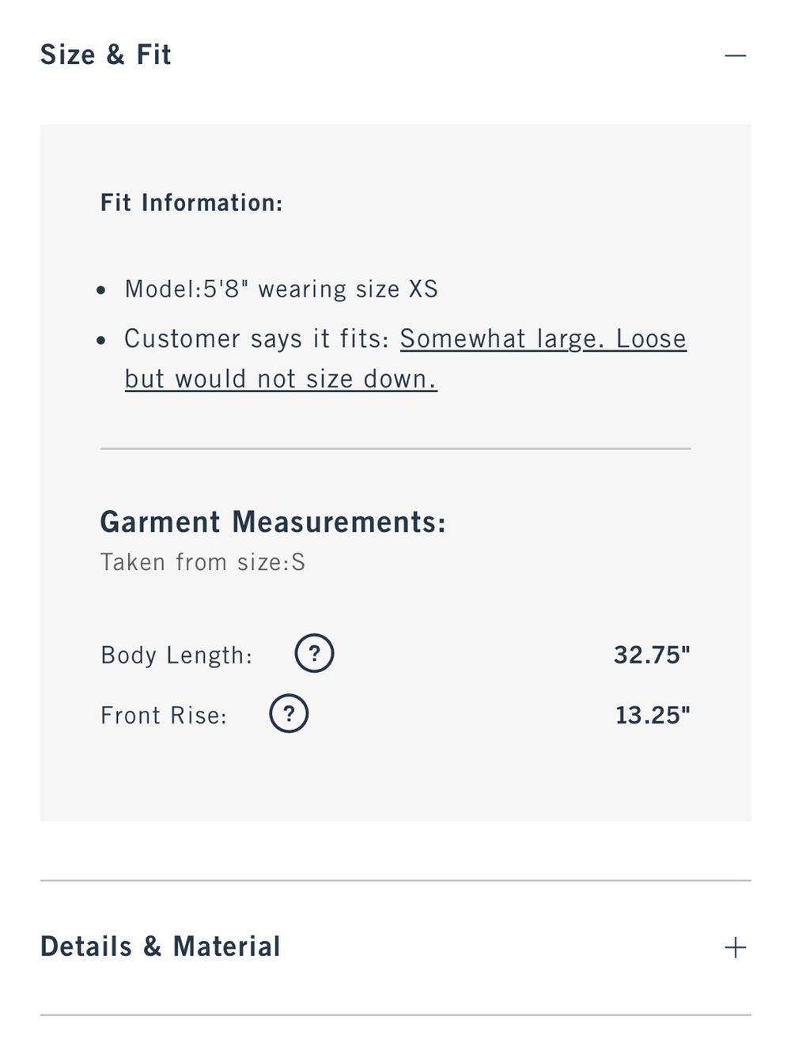The height and width of the screenshot is (1054, 791).
Task: Select the Size & Fit section heading
Action: click(x=106, y=55)
